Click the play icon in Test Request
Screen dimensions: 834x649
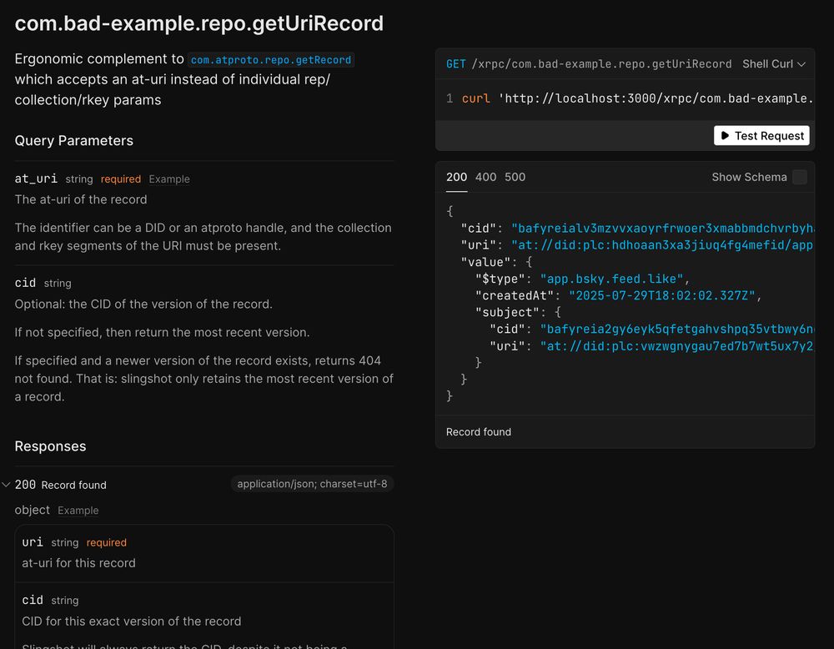tap(725, 136)
